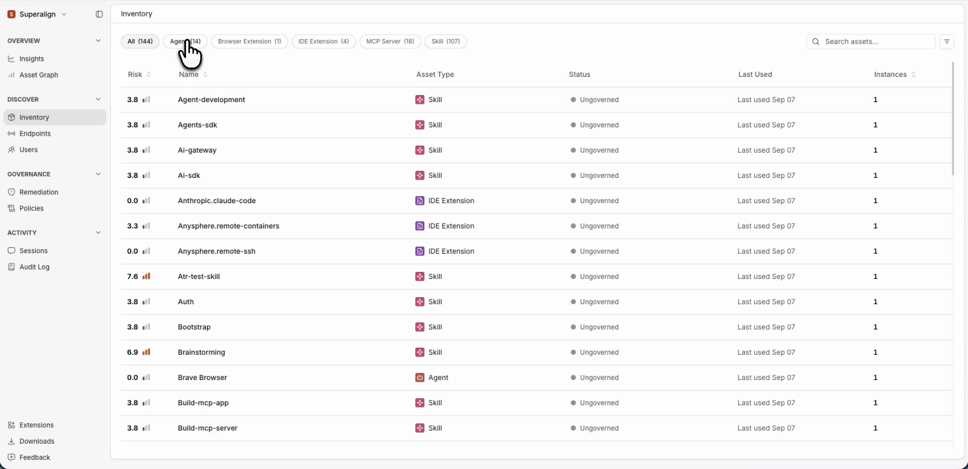Click Skill icon for Build-mcp-server row
968x469 pixels.
(420, 428)
